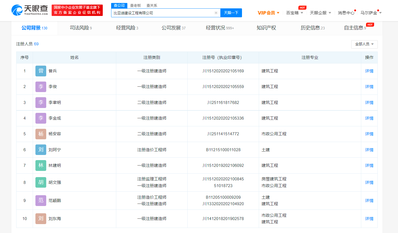
Task: Open 详情 for 曾兵
Action: (x=369, y=71)
